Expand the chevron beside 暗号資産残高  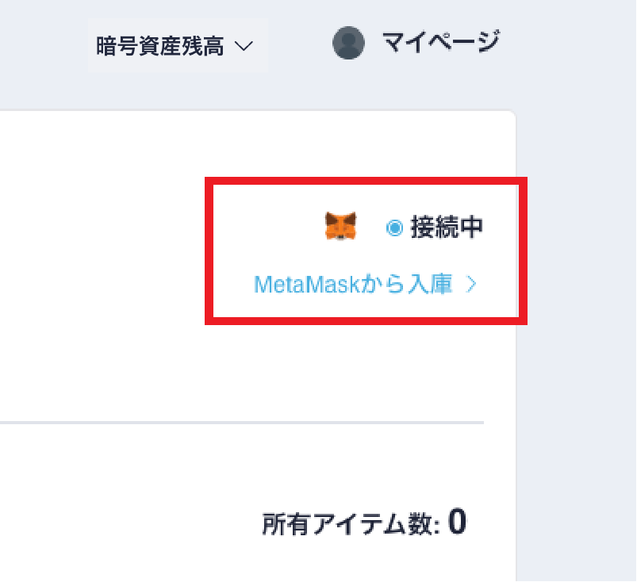click(x=244, y=45)
